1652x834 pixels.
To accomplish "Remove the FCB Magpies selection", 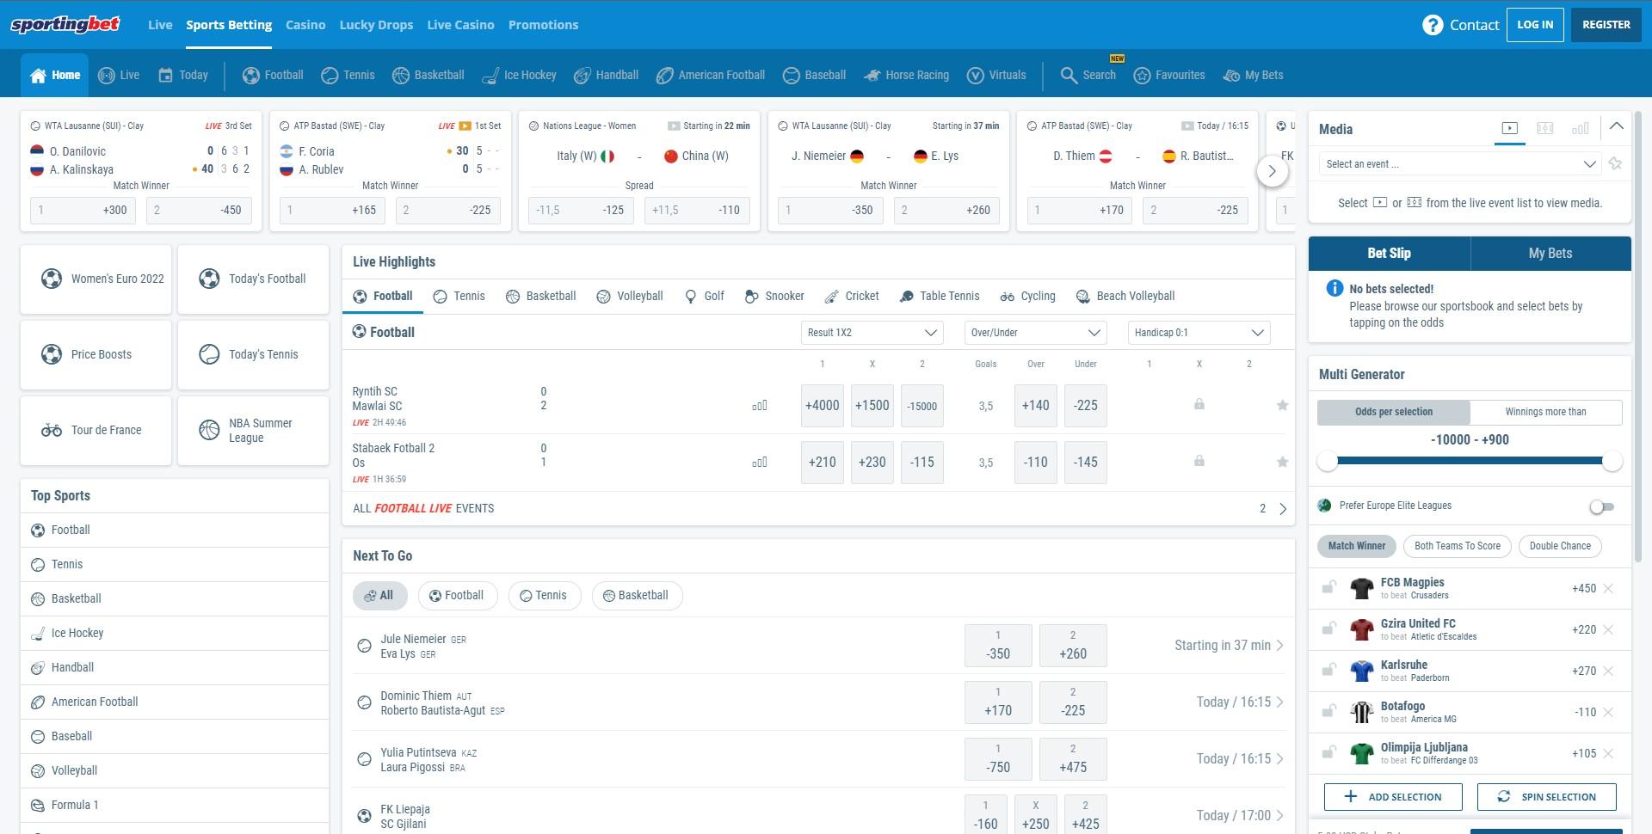I will click(x=1608, y=588).
